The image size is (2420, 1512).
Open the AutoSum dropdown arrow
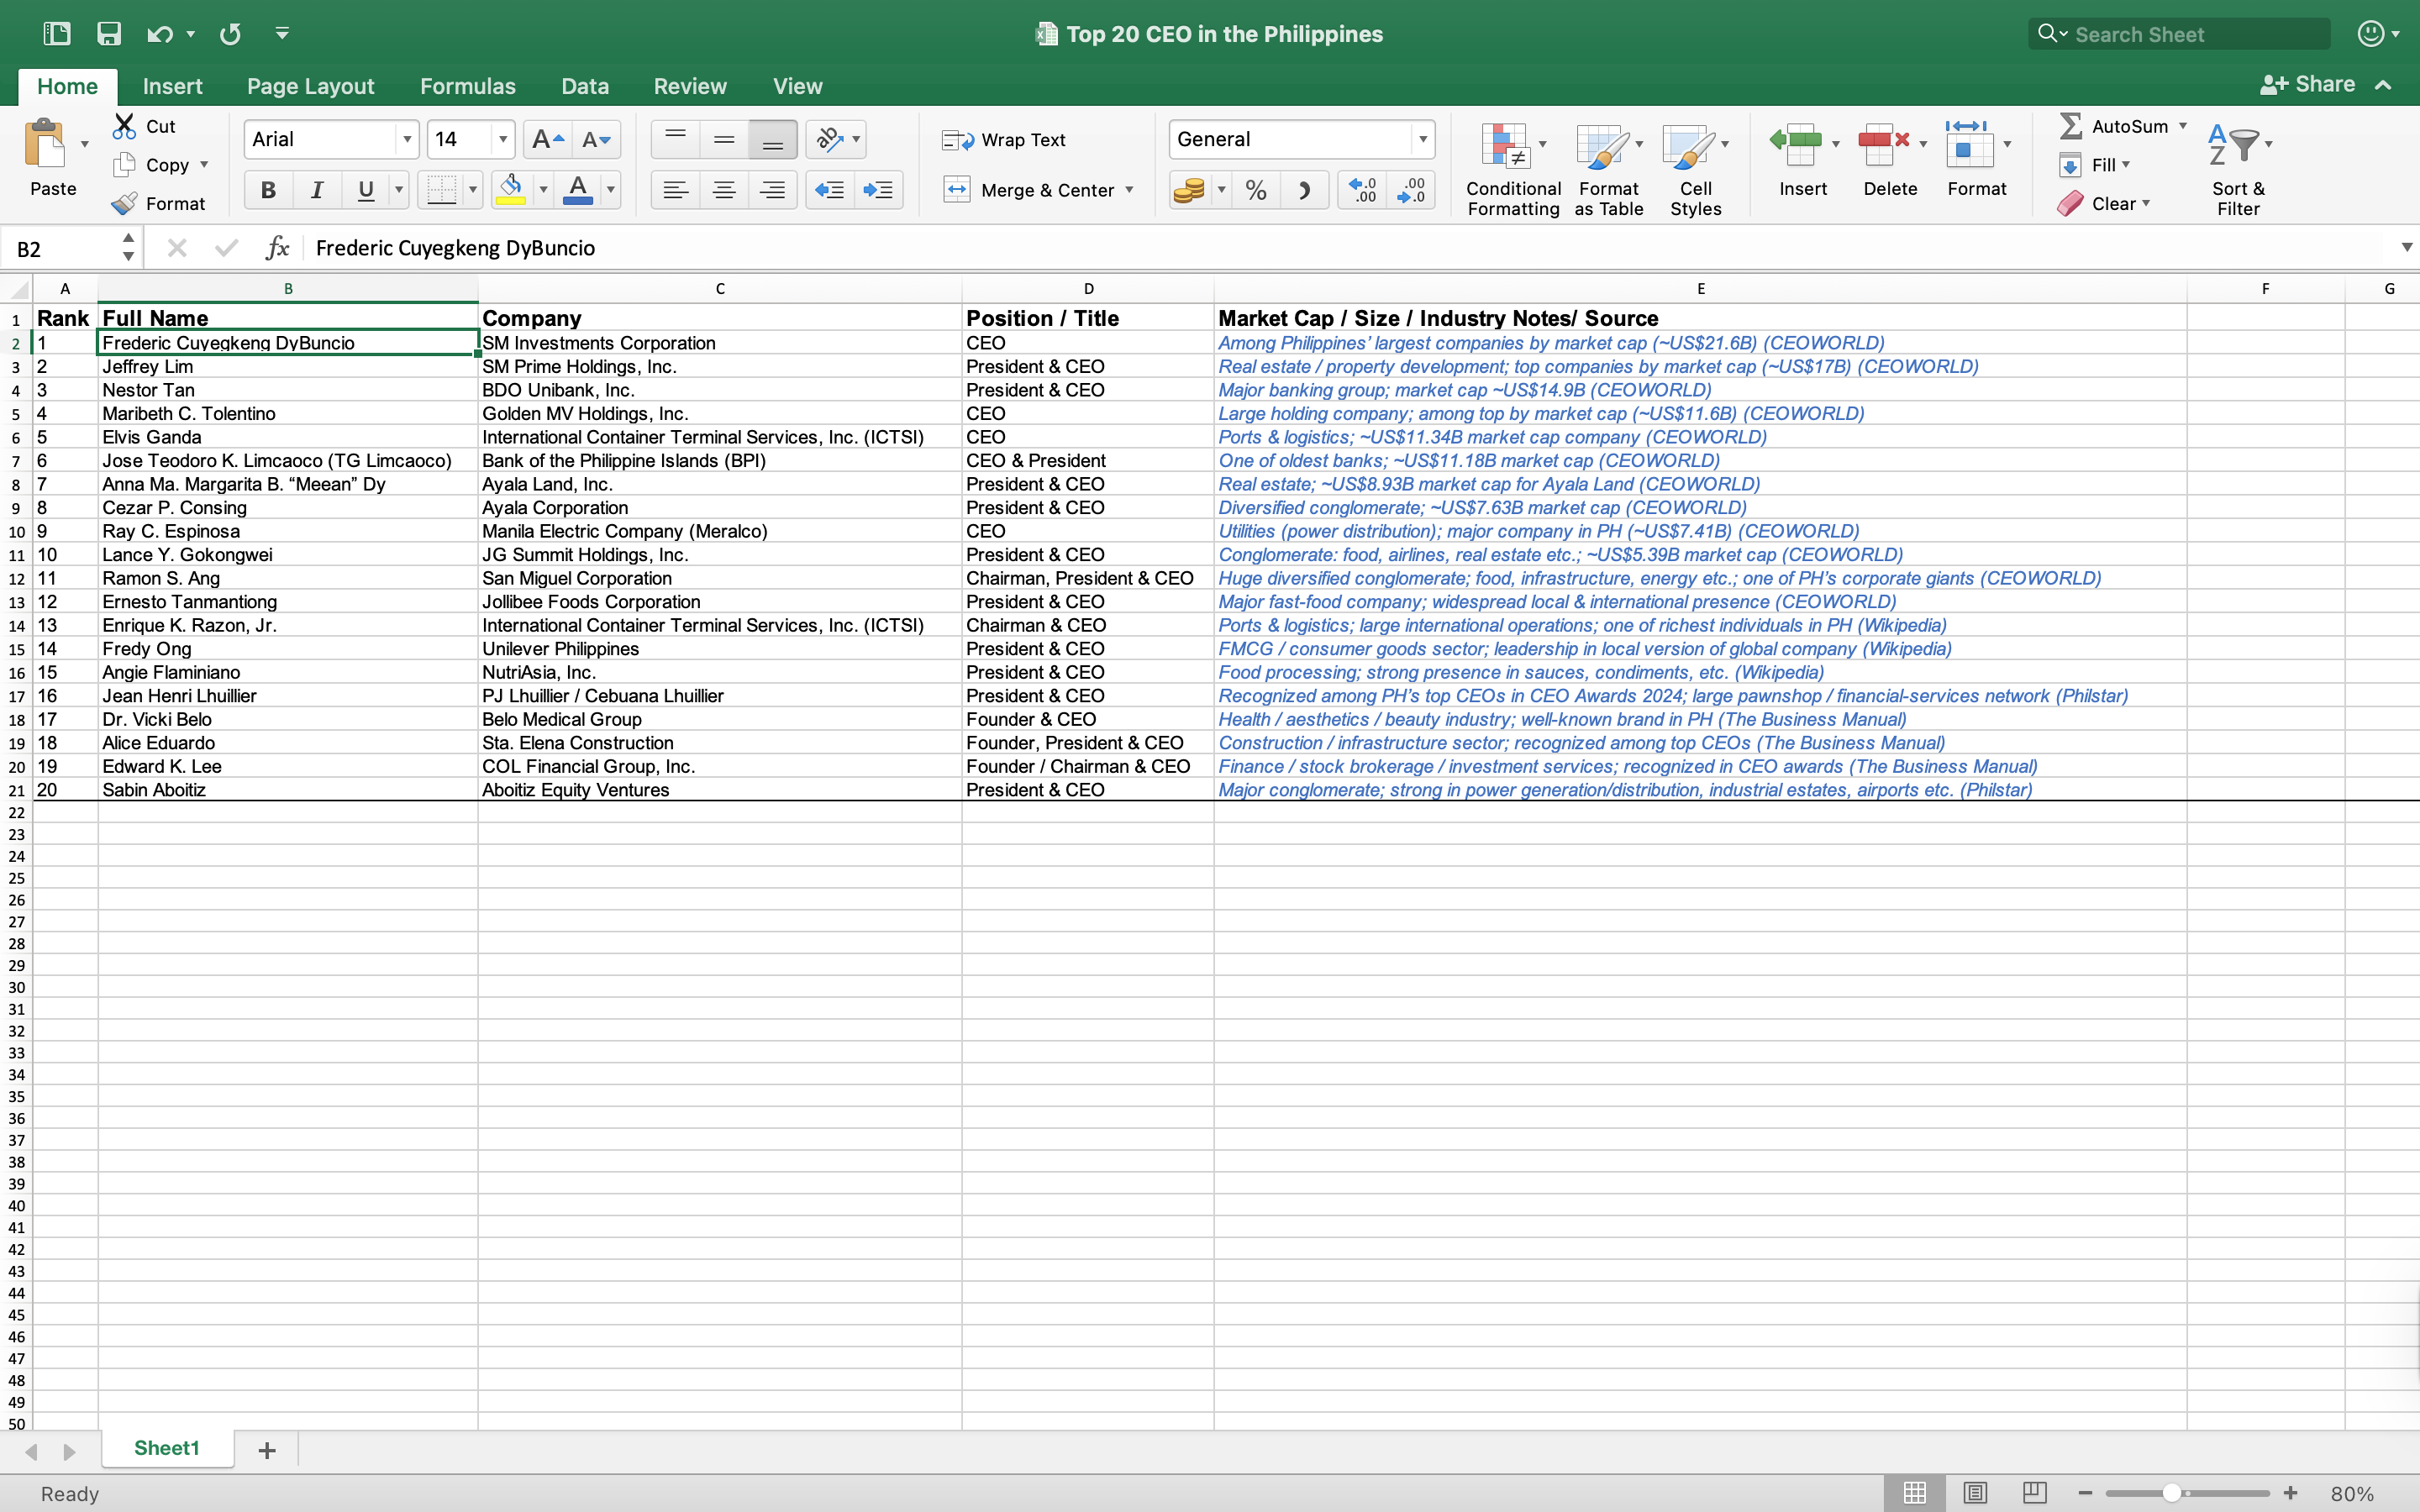(x=2183, y=126)
